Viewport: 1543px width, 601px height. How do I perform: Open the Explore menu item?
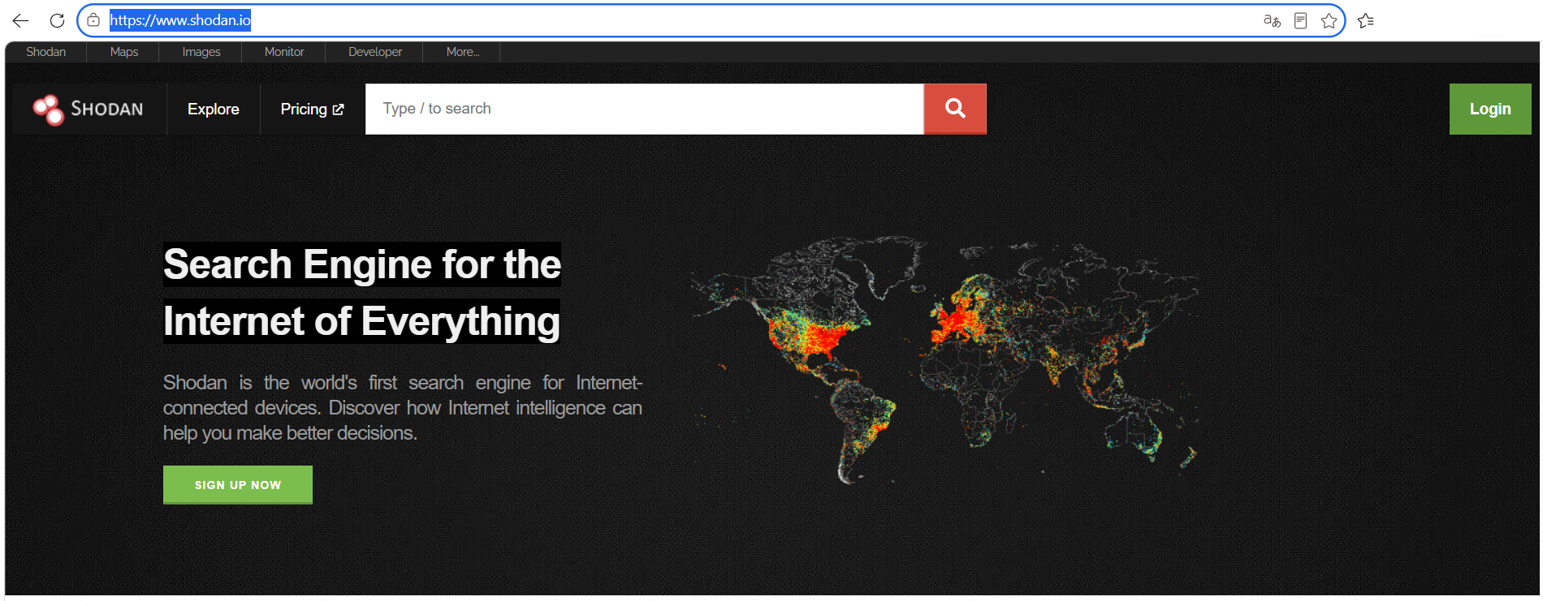pos(214,109)
